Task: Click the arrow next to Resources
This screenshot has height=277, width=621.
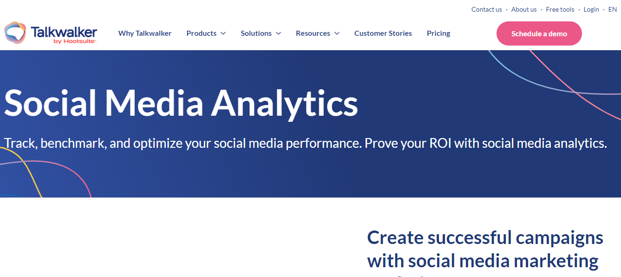Action: pos(336,33)
